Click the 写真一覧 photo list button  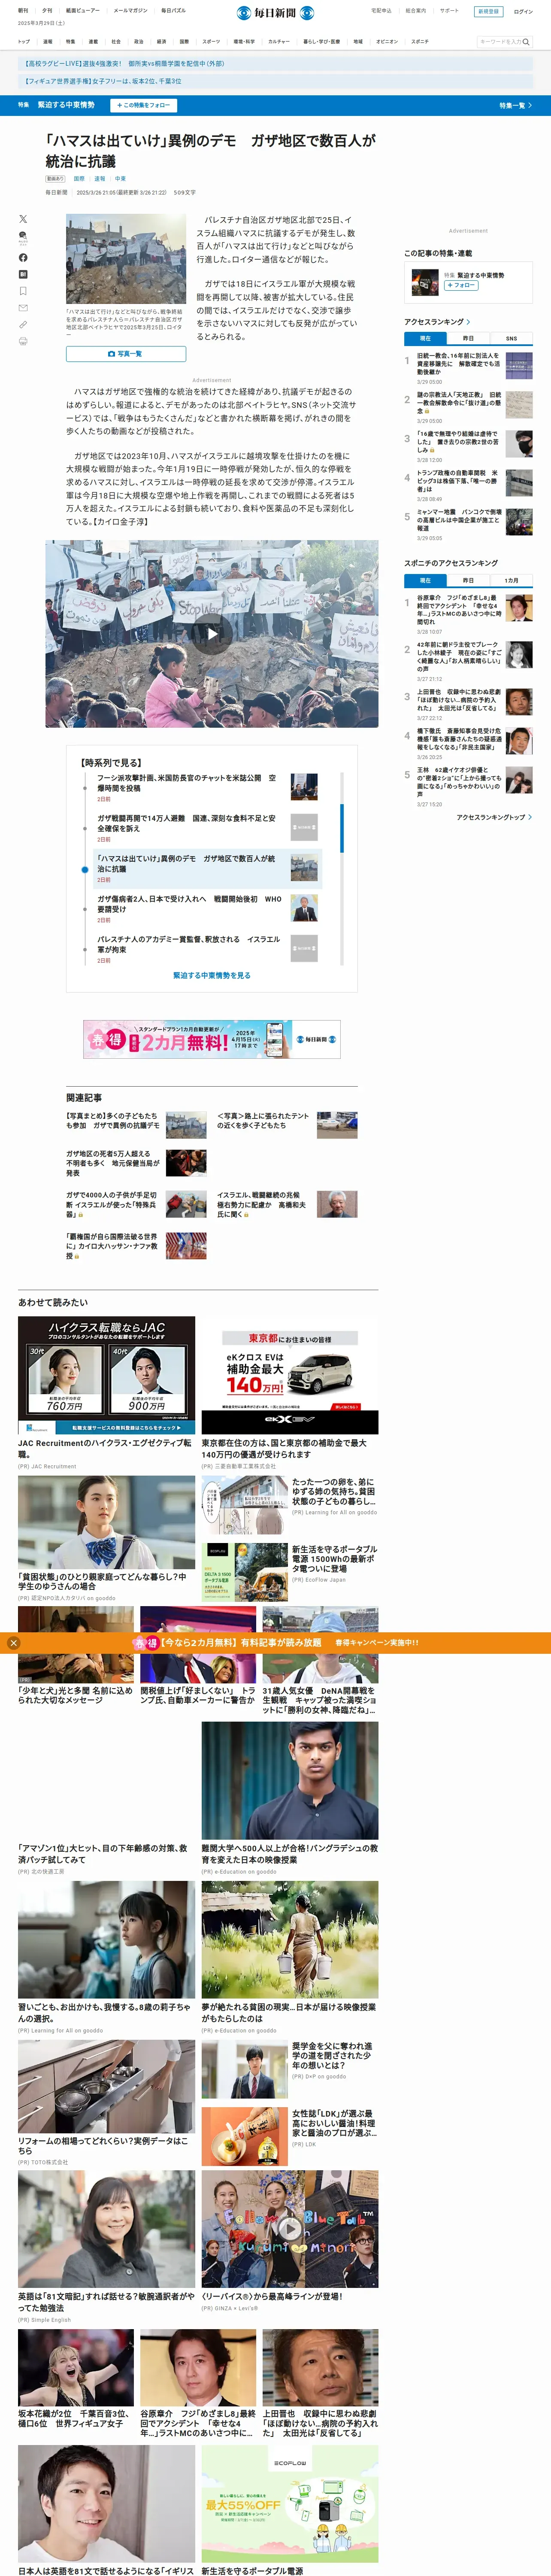(x=126, y=354)
